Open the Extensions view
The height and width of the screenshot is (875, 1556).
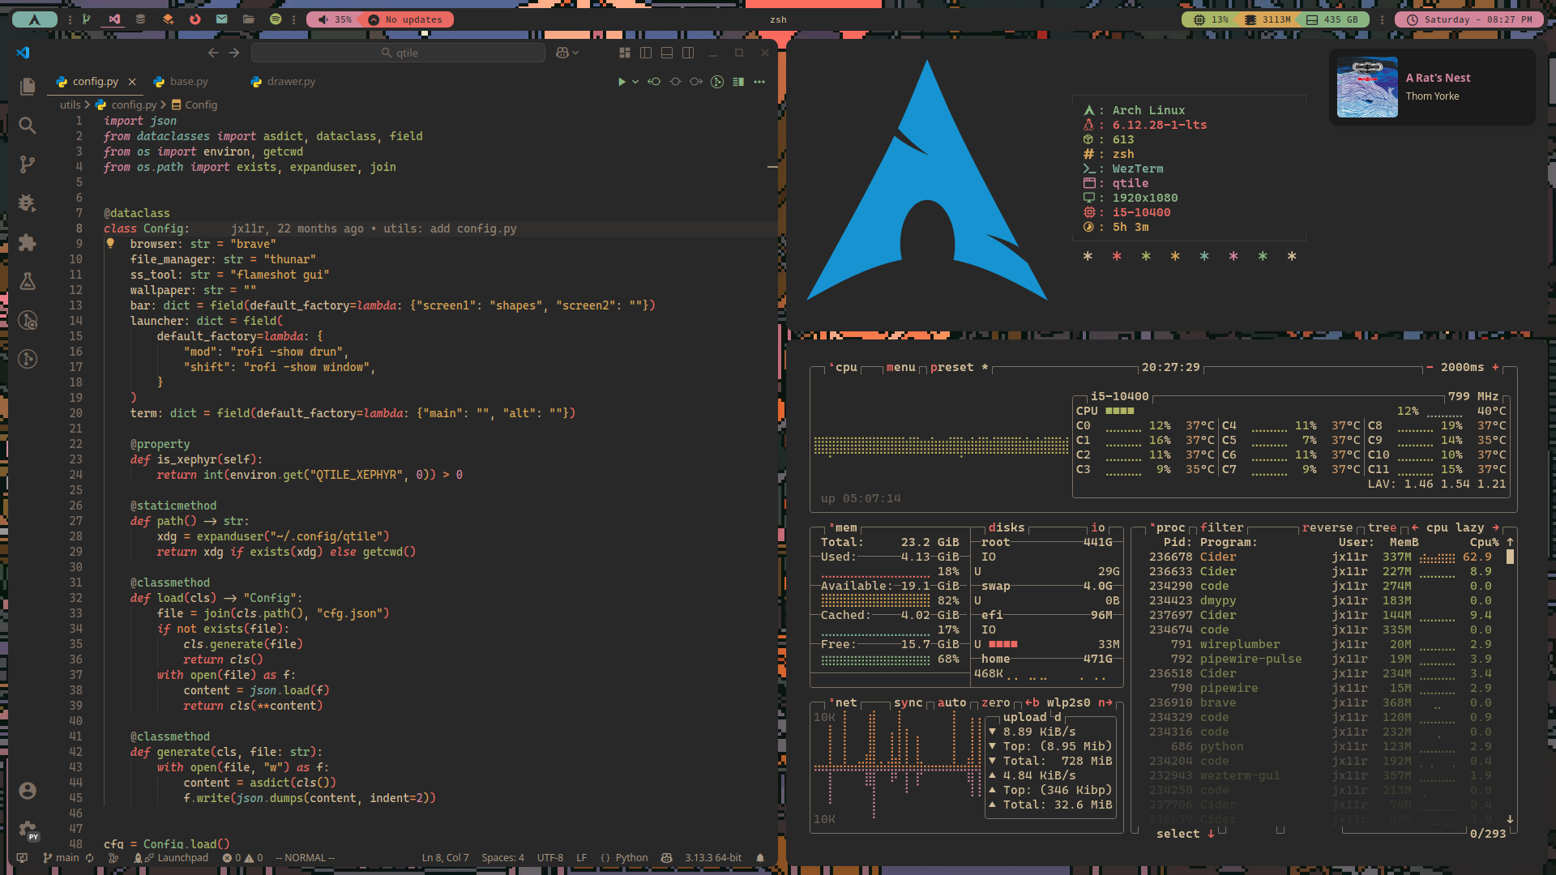[28, 242]
